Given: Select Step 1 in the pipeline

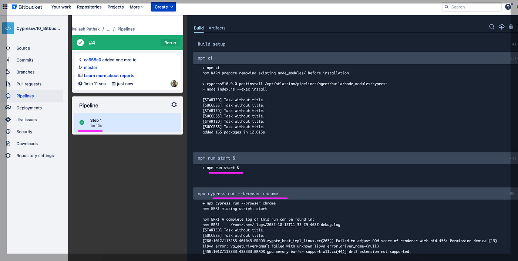Looking at the screenshot, I should pos(128,123).
